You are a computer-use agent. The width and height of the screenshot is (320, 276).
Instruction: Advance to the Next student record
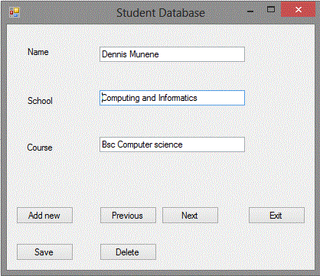(190, 216)
